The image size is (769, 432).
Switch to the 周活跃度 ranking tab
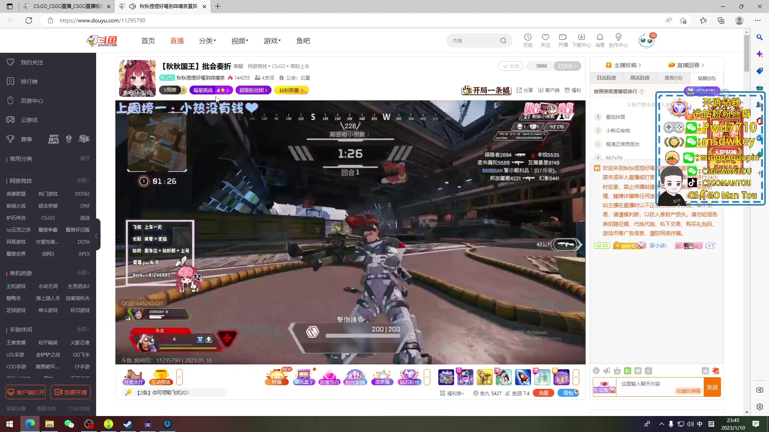pyautogui.click(x=639, y=78)
